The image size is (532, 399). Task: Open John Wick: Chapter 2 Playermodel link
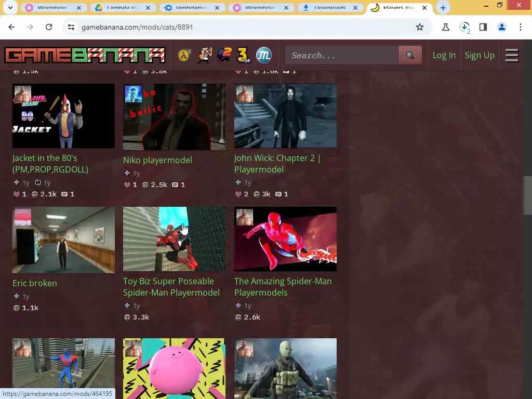[277, 164]
